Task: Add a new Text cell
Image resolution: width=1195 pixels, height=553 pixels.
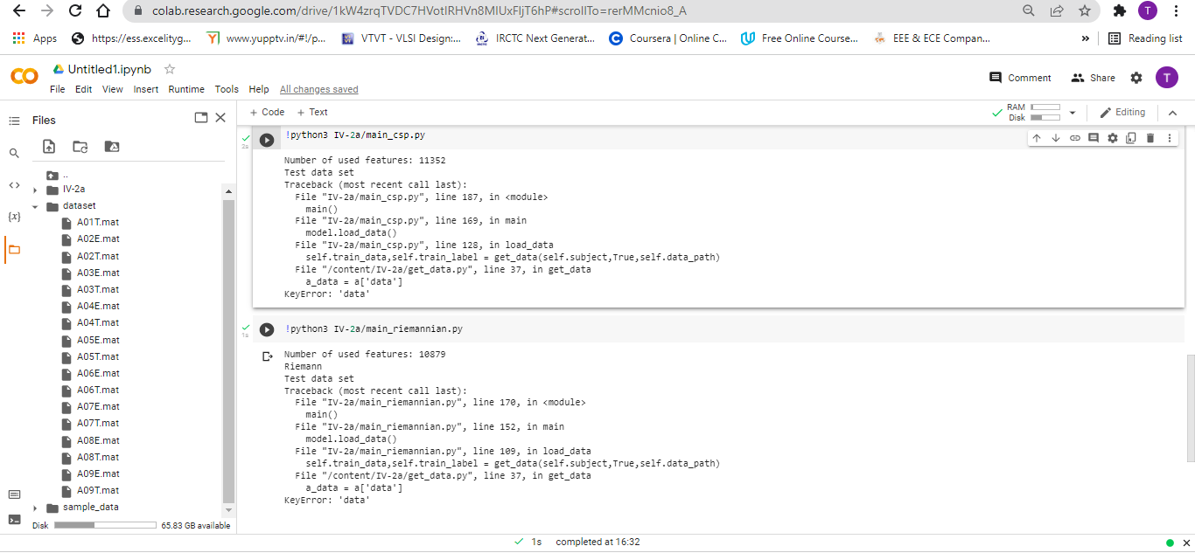Action: (x=312, y=112)
